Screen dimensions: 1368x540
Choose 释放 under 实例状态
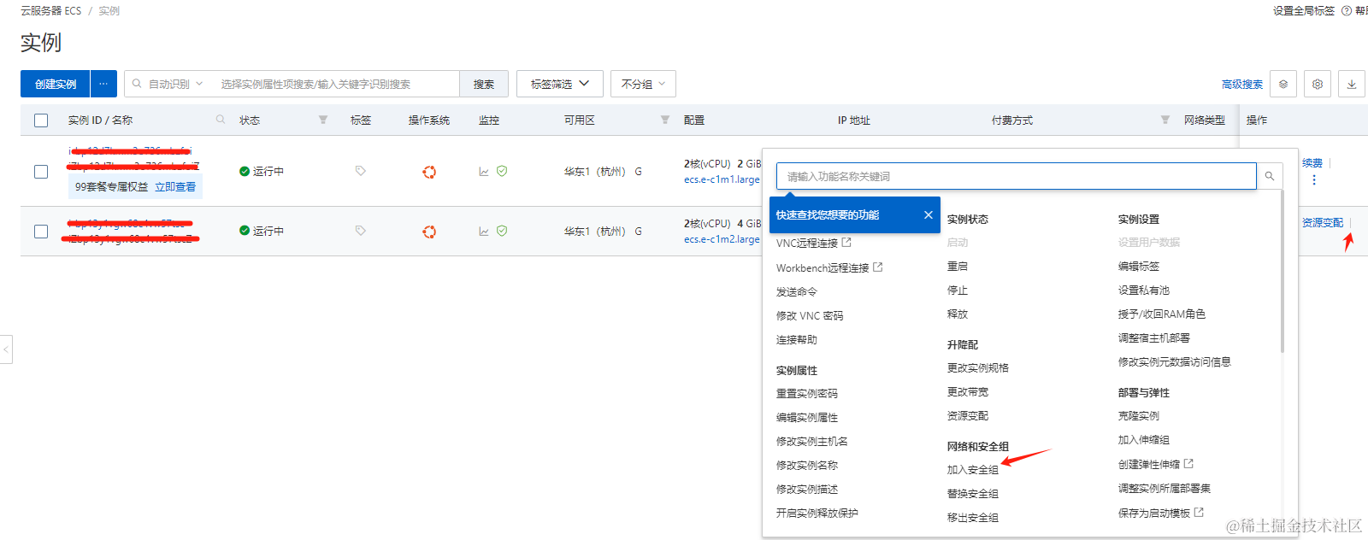point(958,314)
